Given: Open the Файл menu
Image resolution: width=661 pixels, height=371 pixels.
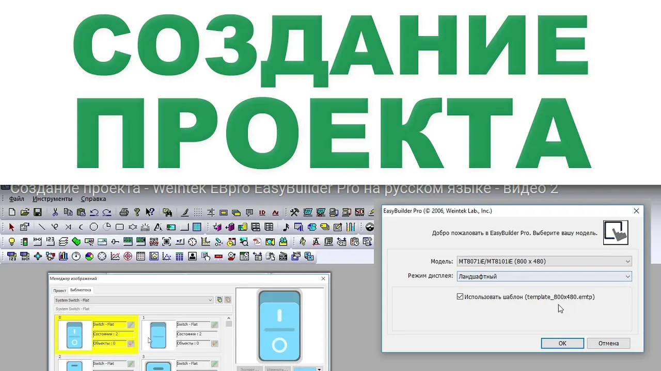Looking at the screenshot, I should pos(17,199).
